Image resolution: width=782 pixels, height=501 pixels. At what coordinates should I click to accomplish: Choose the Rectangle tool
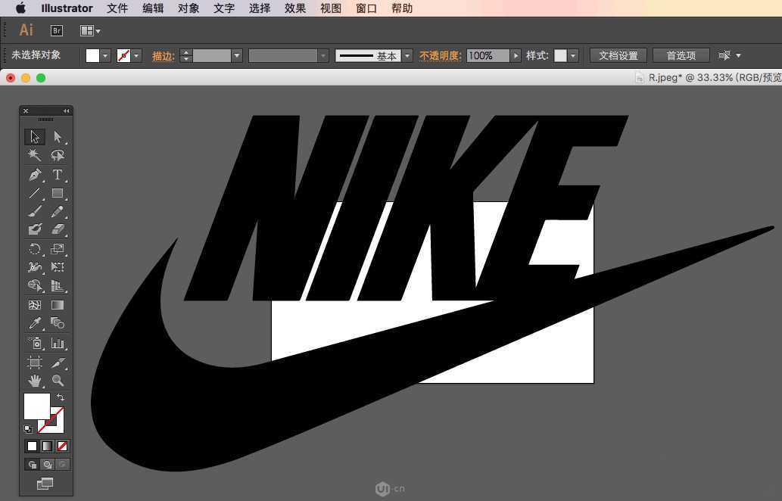[x=58, y=194]
